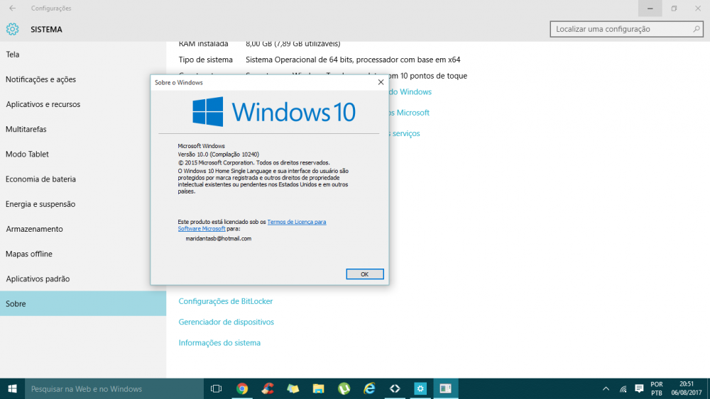Select Economia de bateria in sidebar
Image resolution: width=710 pixels, height=399 pixels.
[x=40, y=179]
